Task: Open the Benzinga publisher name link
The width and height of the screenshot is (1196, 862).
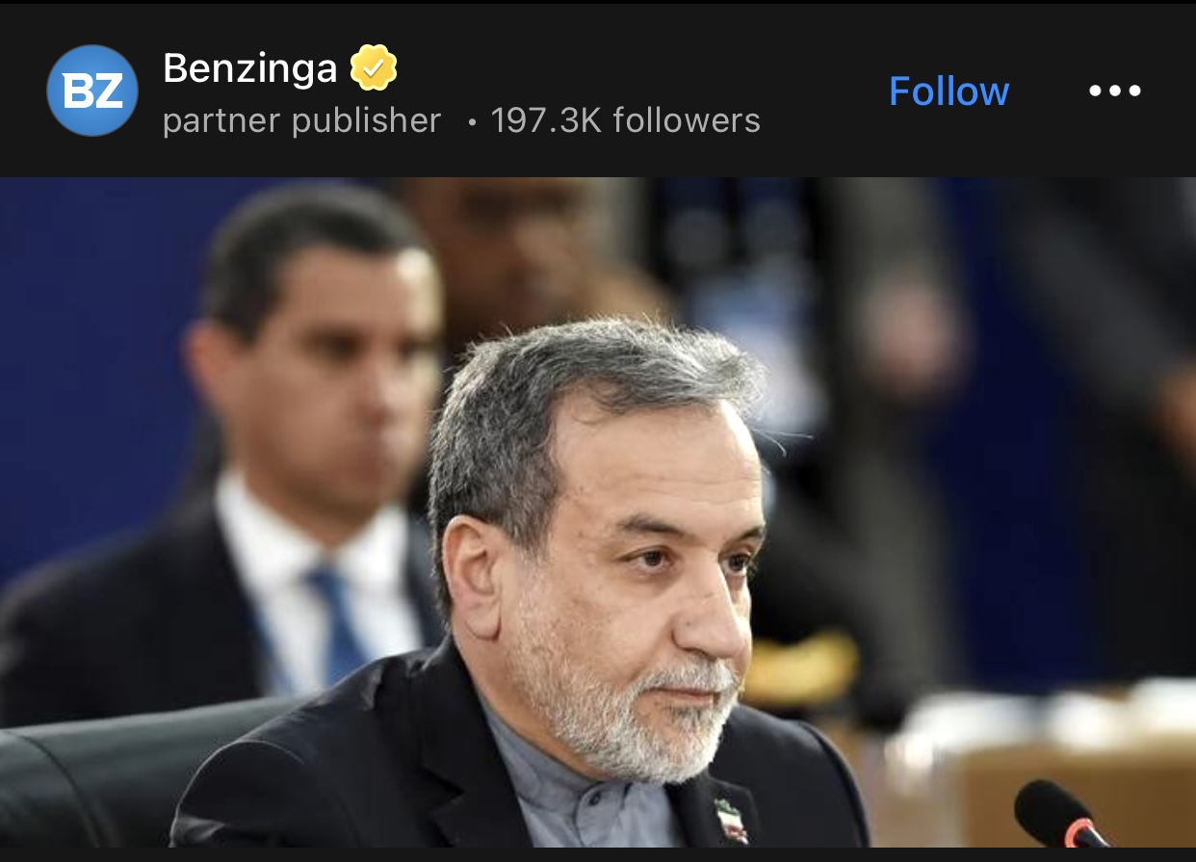Action: (x=250, y=67)
